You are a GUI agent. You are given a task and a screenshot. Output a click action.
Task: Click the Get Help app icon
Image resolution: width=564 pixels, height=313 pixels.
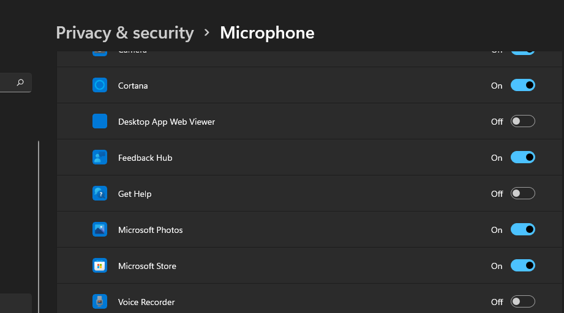click(x=100, y=194)
